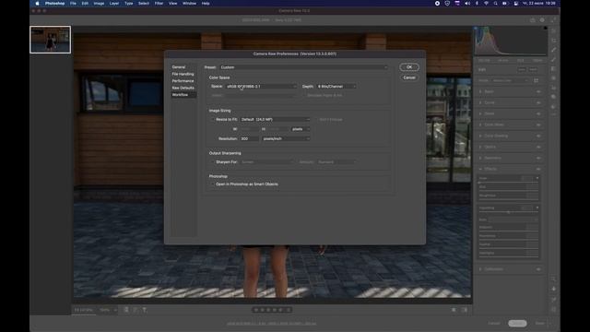Click workflow options link below the image
590x332 pixels.
click(x=272, y=324)
